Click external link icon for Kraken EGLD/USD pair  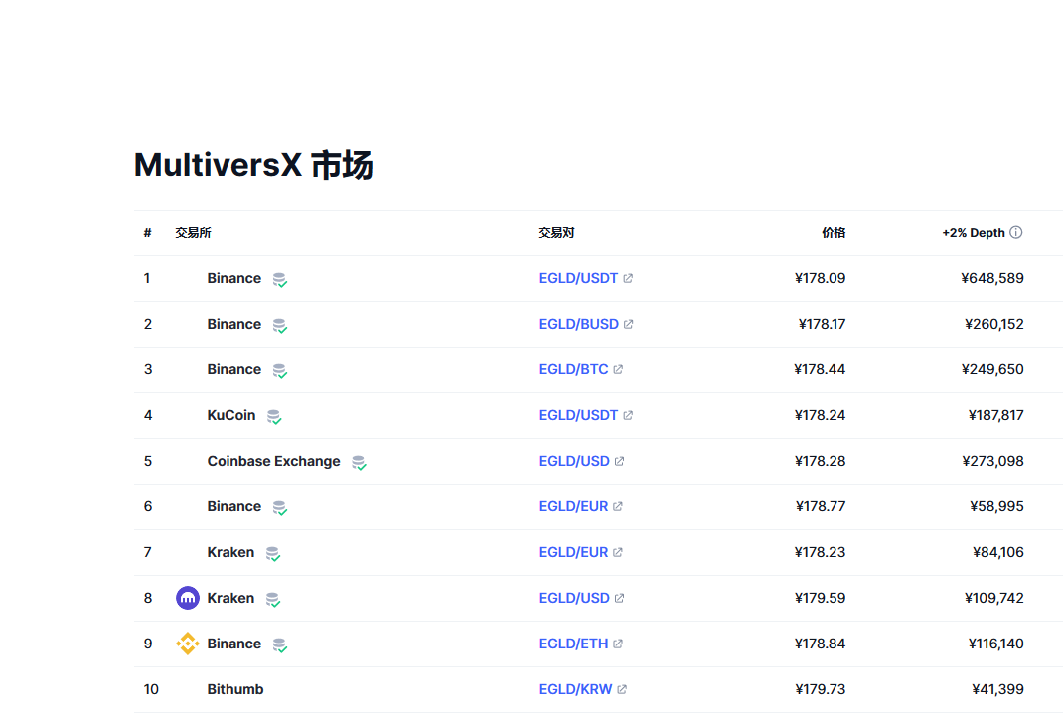coord(619,598)
